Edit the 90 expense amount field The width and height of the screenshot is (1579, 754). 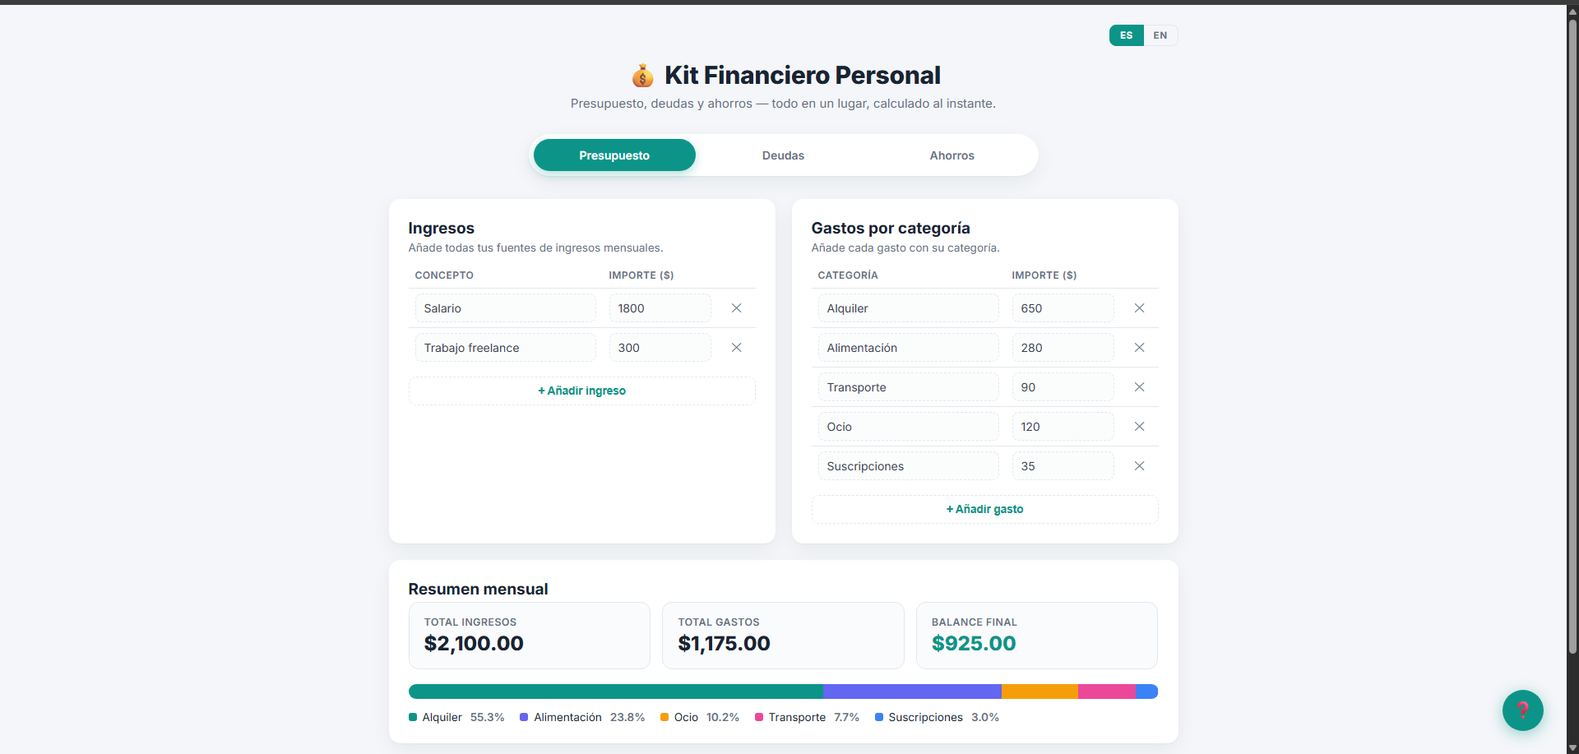[1063, 387]
